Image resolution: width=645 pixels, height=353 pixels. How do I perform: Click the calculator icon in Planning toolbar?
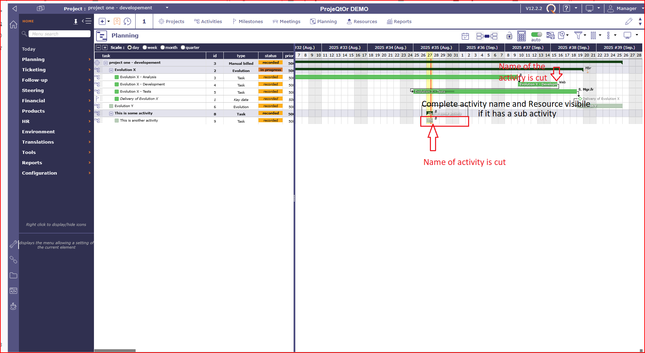coord(521,35)
